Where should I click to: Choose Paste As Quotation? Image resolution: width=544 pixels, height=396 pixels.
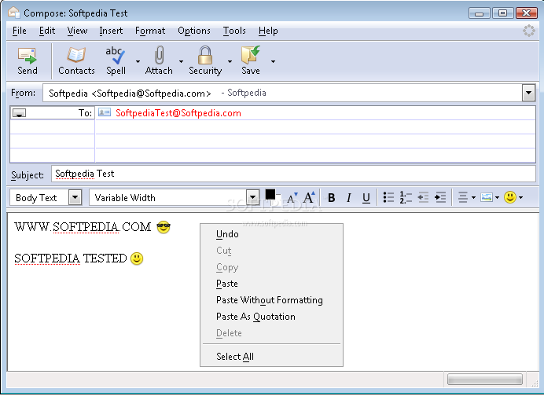pyautogui.click(x=271, y=317)
